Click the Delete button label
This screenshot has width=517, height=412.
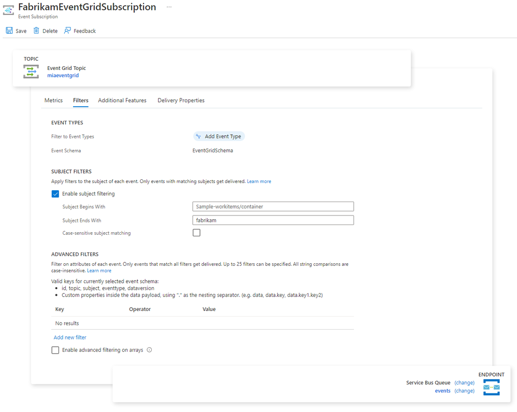[x=50, y=31]
